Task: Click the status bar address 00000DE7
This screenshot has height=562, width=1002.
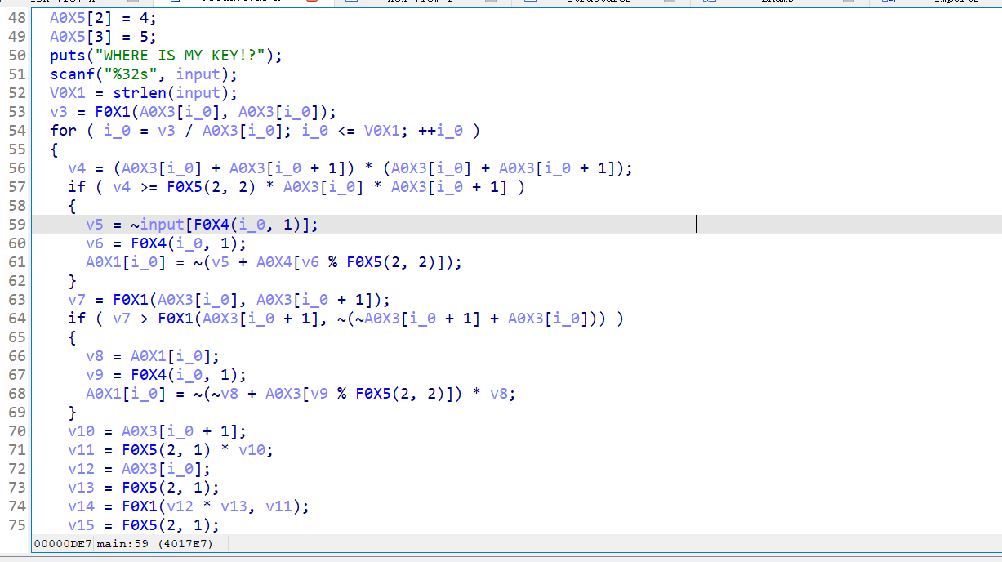Action: coord(63,543)
